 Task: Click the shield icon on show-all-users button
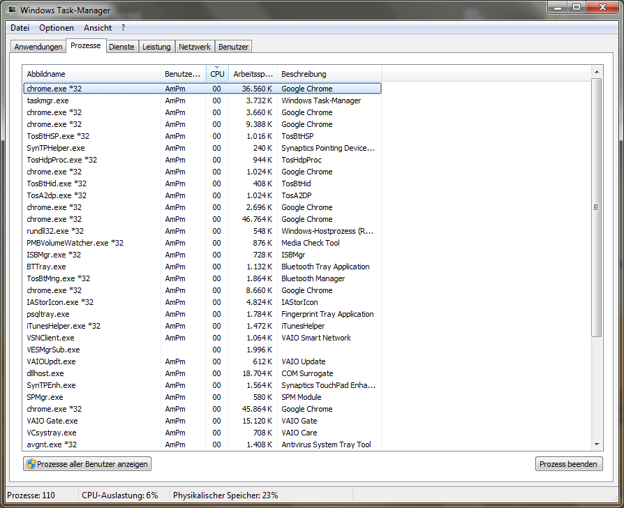tap(30, 464)
